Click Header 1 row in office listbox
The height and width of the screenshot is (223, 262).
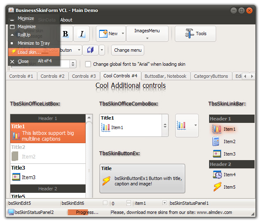point(48,118)
